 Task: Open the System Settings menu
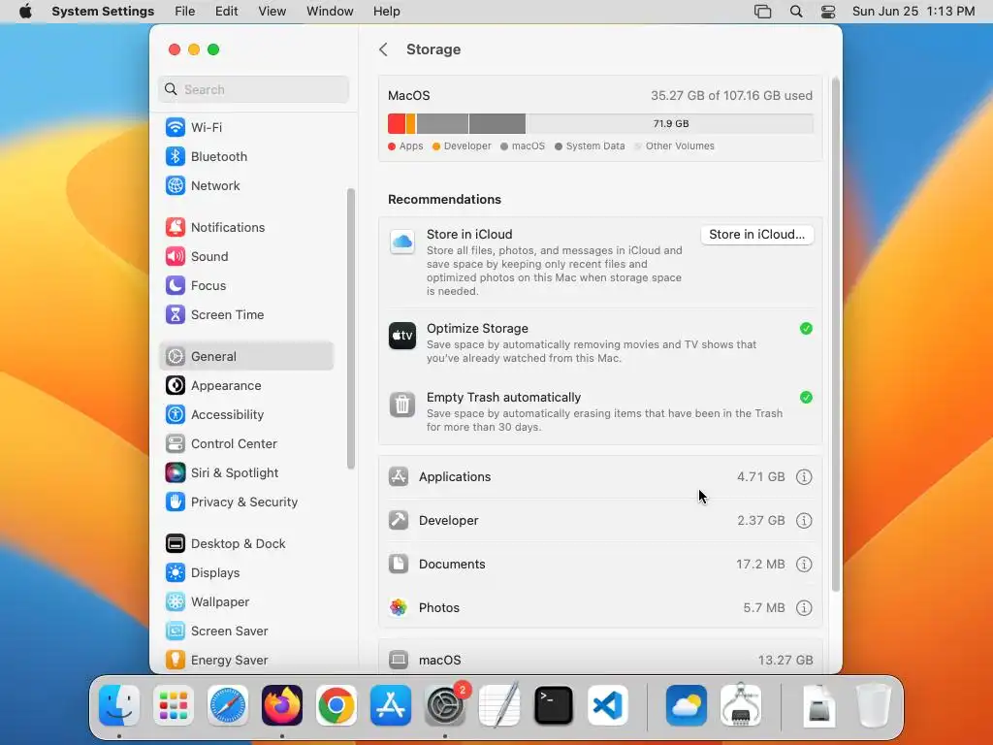point(103,12)
